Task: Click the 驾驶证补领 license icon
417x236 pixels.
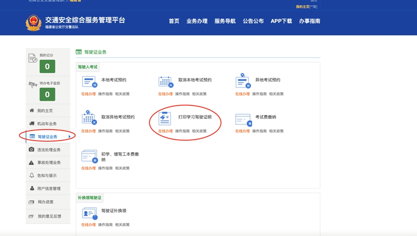Action: 89,213
